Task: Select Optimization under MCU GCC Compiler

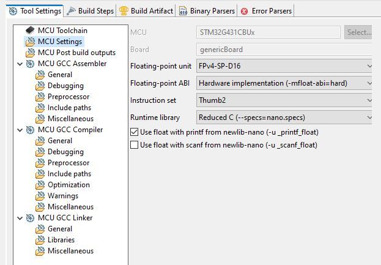Action: pyautogui.click(x=68, y=185)
